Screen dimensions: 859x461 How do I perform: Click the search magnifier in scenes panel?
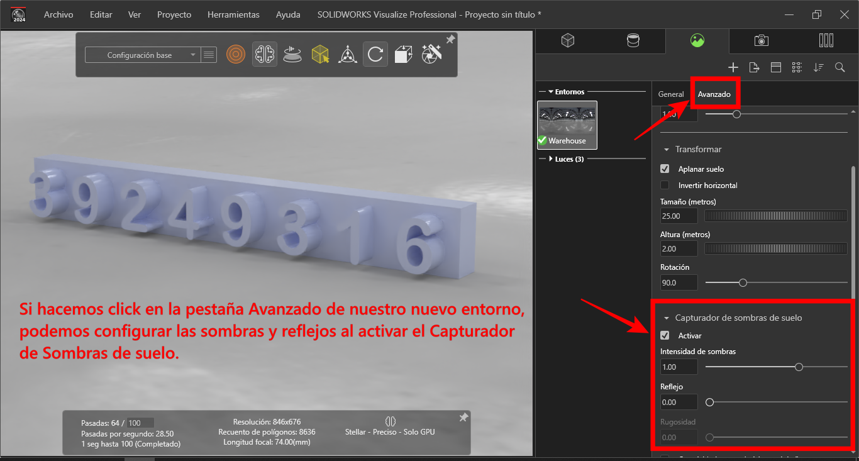point(840,67)
